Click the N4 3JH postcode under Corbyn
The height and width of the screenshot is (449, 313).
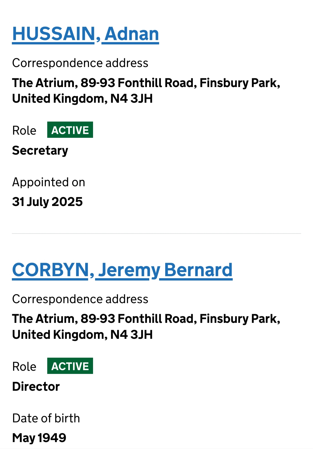pos(132,335)
